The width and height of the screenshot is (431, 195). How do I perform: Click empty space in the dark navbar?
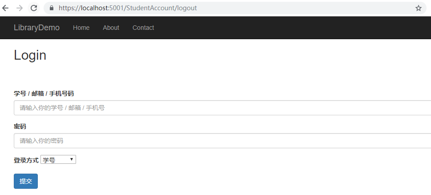click(289, 28)
